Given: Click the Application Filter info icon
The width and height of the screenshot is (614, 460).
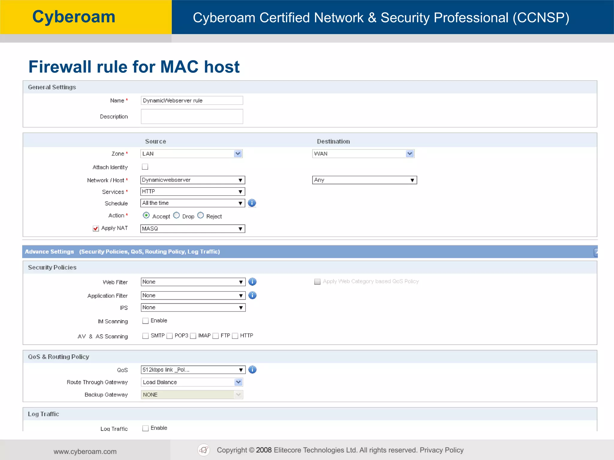Looking at the screenshot, I should click(252, 295).
